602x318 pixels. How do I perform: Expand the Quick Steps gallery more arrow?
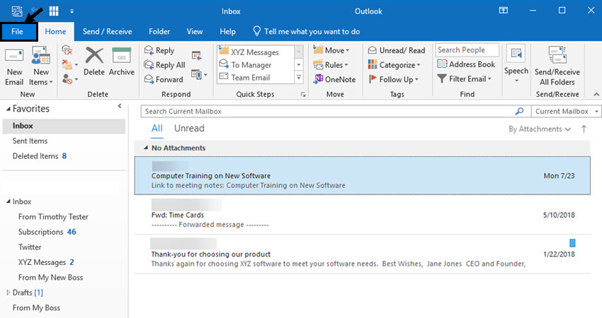pyautogui.click(x=299, y=78)
